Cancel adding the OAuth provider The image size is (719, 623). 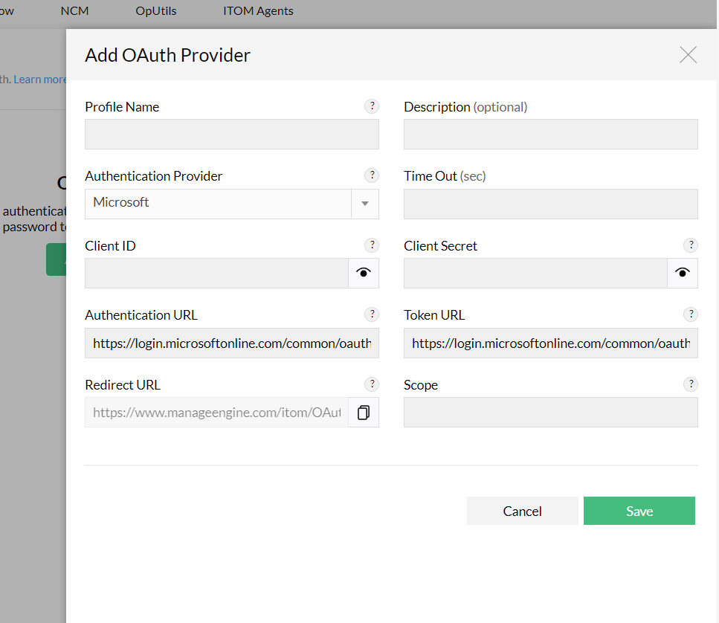[522, 511]
